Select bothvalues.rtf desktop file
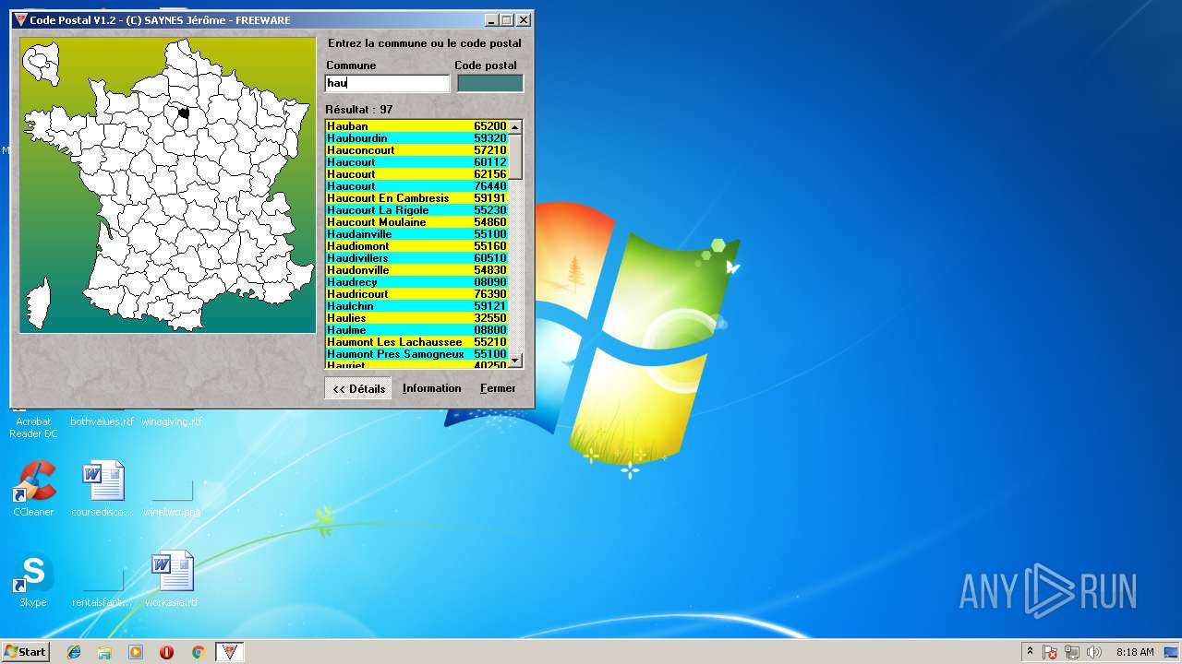The width and height of the screenshot is (1182, 664). click(103, 421)
